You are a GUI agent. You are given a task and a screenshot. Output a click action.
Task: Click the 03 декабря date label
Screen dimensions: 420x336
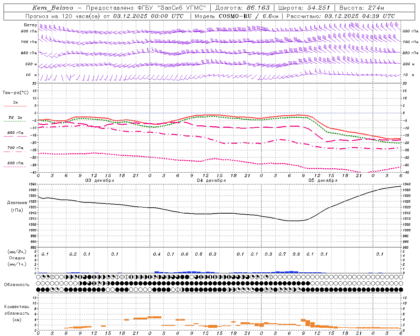click(x=100, y=180)
